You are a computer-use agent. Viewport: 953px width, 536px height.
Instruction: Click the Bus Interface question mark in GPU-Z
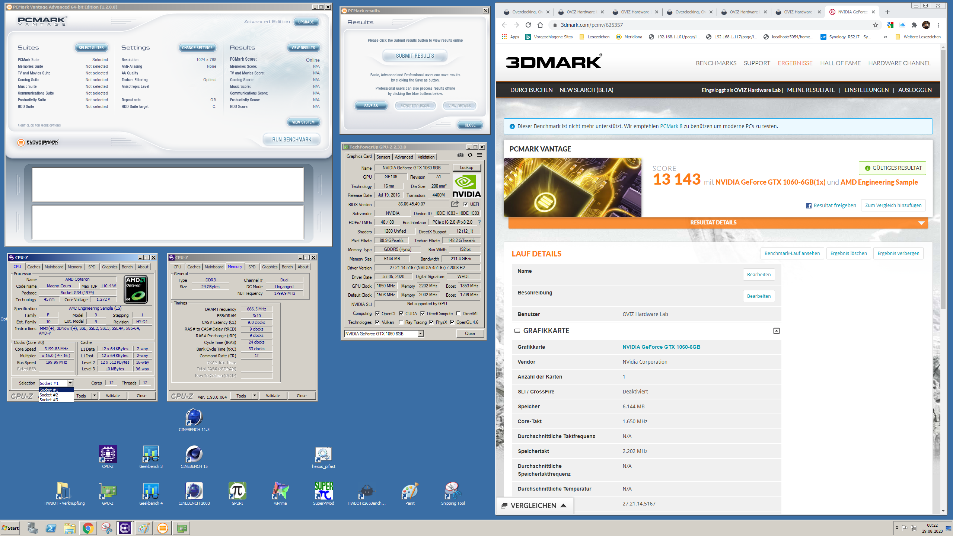pyautogui.click(x=479, y=222)
